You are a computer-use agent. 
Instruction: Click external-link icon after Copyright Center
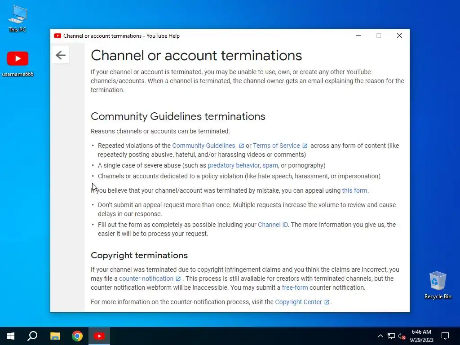point(327,302)
